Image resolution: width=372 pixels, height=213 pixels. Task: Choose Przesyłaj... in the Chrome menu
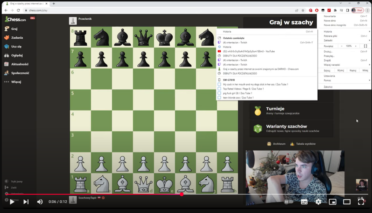point(345,56)
